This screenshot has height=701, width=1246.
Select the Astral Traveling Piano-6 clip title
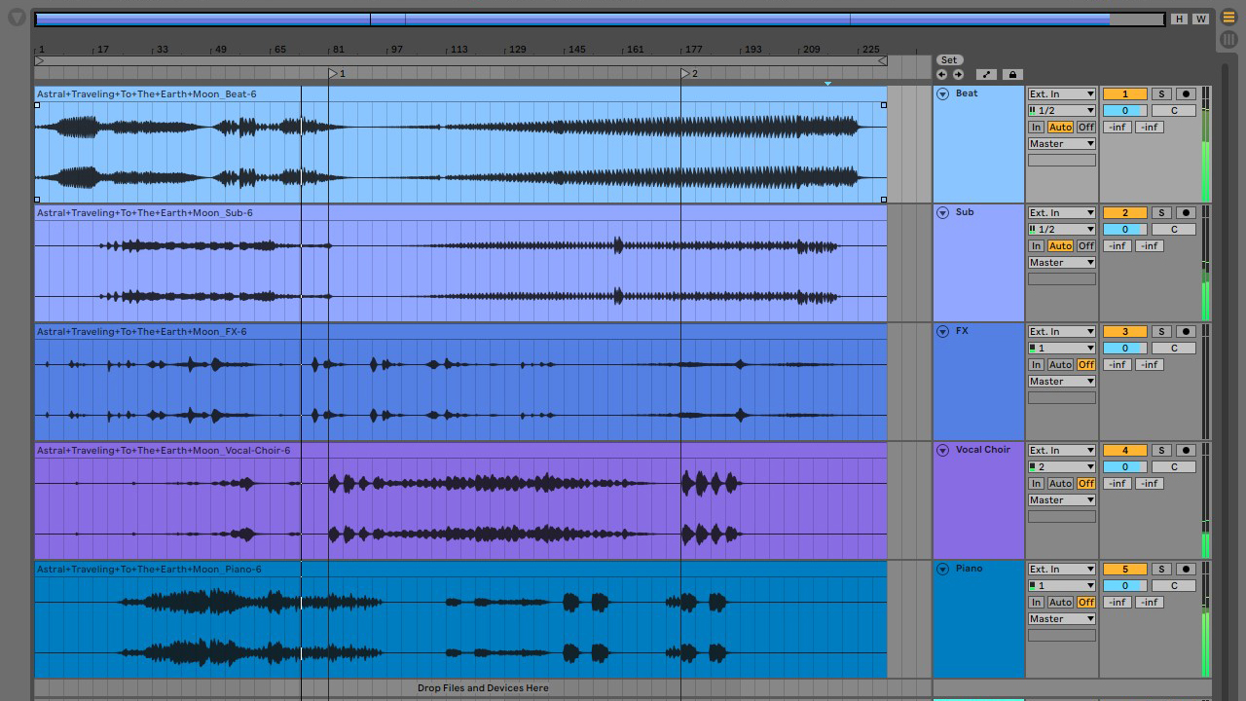point(149,570)
